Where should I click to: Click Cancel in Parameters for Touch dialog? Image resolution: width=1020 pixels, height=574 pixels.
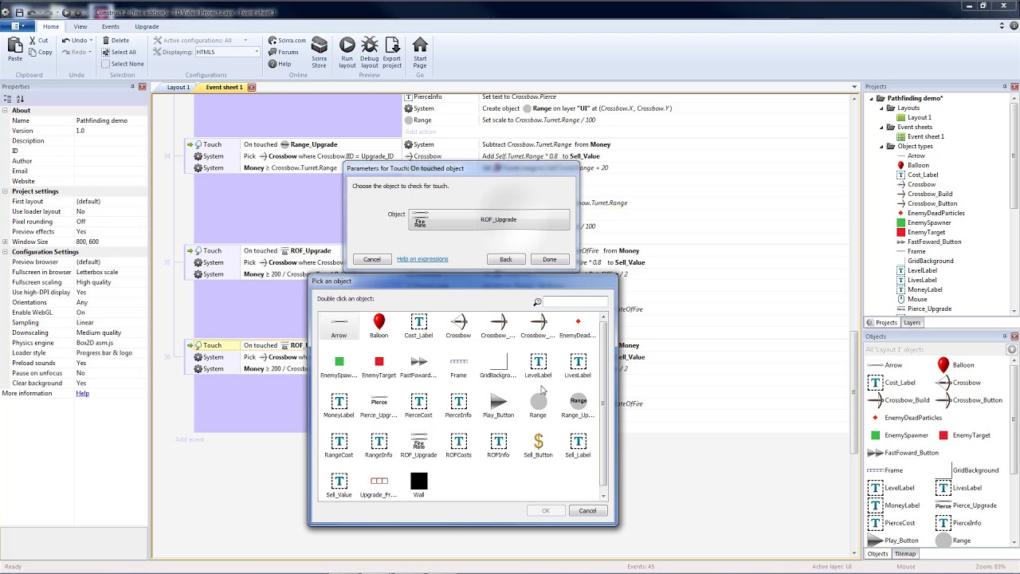(372, 259)
